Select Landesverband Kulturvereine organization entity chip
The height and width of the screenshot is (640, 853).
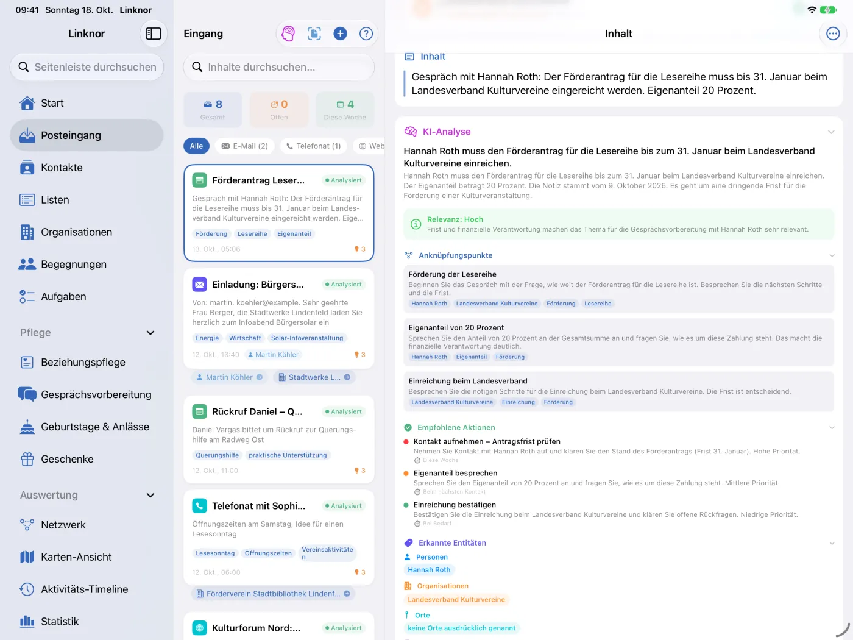456,600
